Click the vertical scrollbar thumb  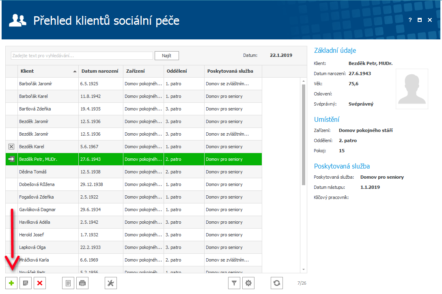(304, 134)
